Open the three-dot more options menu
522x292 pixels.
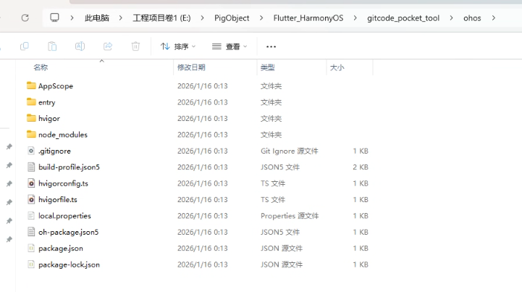(x=271, y=46)
